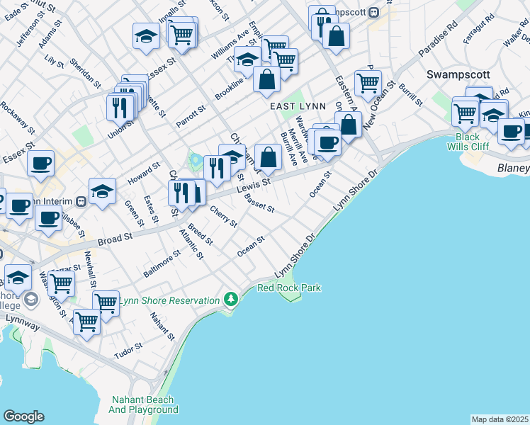Click the school marker near Ingalls St
This screenshot has height=425, width=530.
pyautogui.click(x=146, y=37)
